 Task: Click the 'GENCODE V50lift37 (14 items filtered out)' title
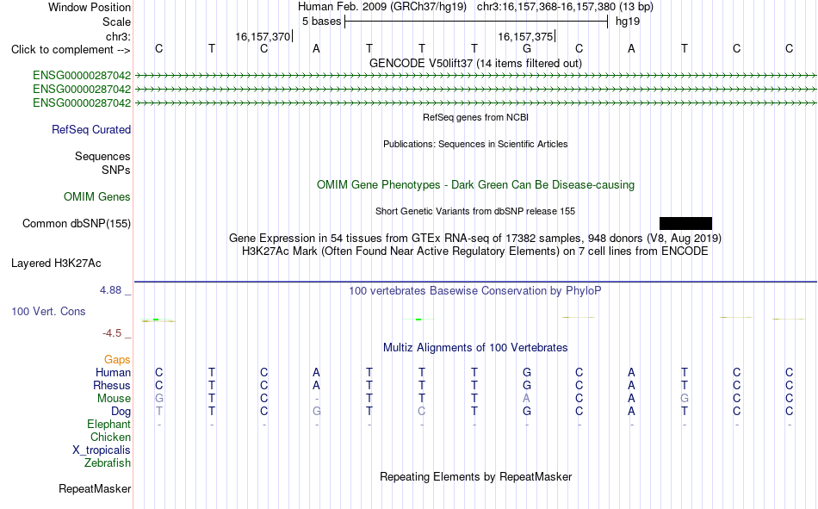(475, 63)
